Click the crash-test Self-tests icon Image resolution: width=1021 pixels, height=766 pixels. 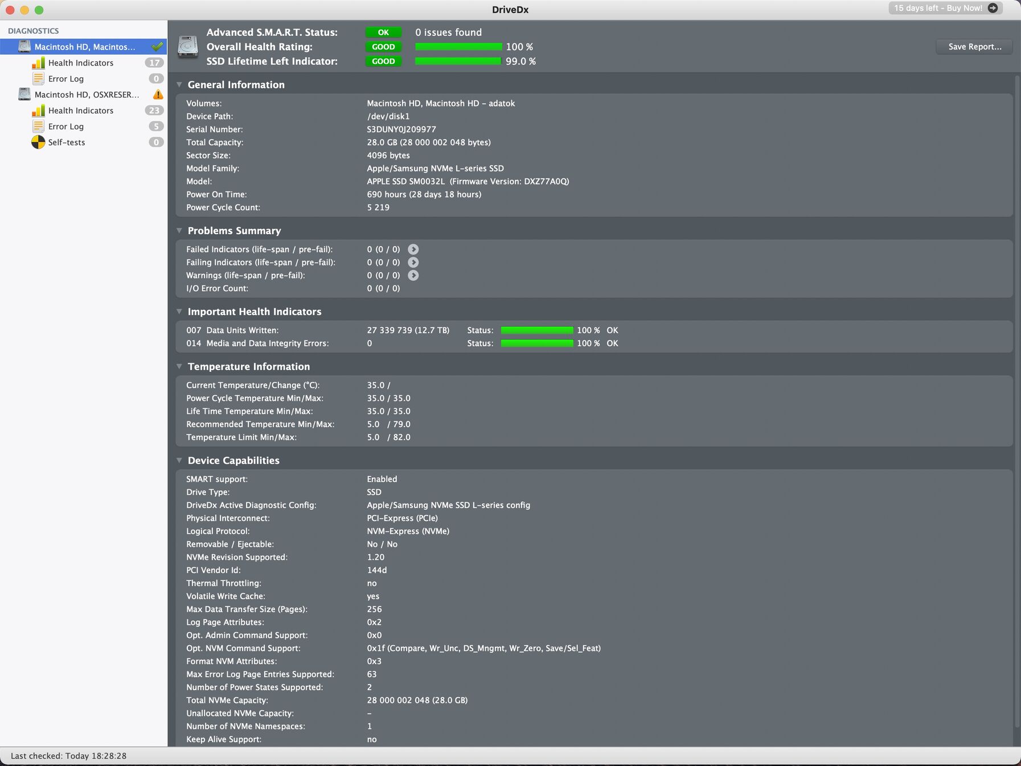[x=38, y=142]
